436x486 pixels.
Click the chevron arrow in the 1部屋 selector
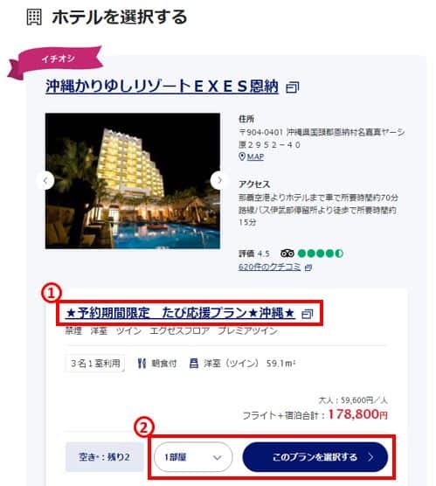click(x=218, y=458)
